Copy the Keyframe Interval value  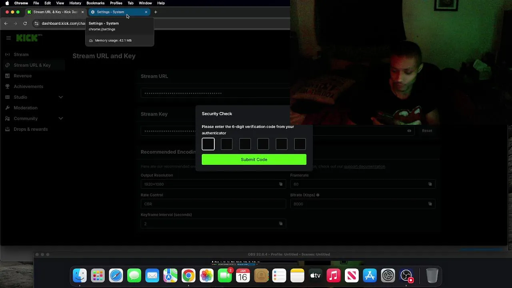pyautogui.click(x=281, y=224)
